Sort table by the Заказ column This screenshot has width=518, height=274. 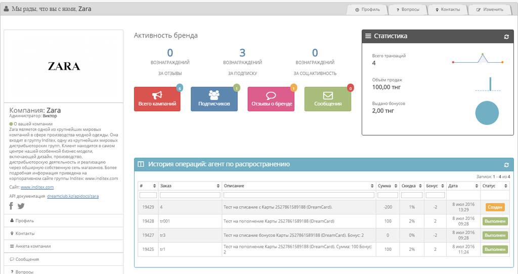190,186
